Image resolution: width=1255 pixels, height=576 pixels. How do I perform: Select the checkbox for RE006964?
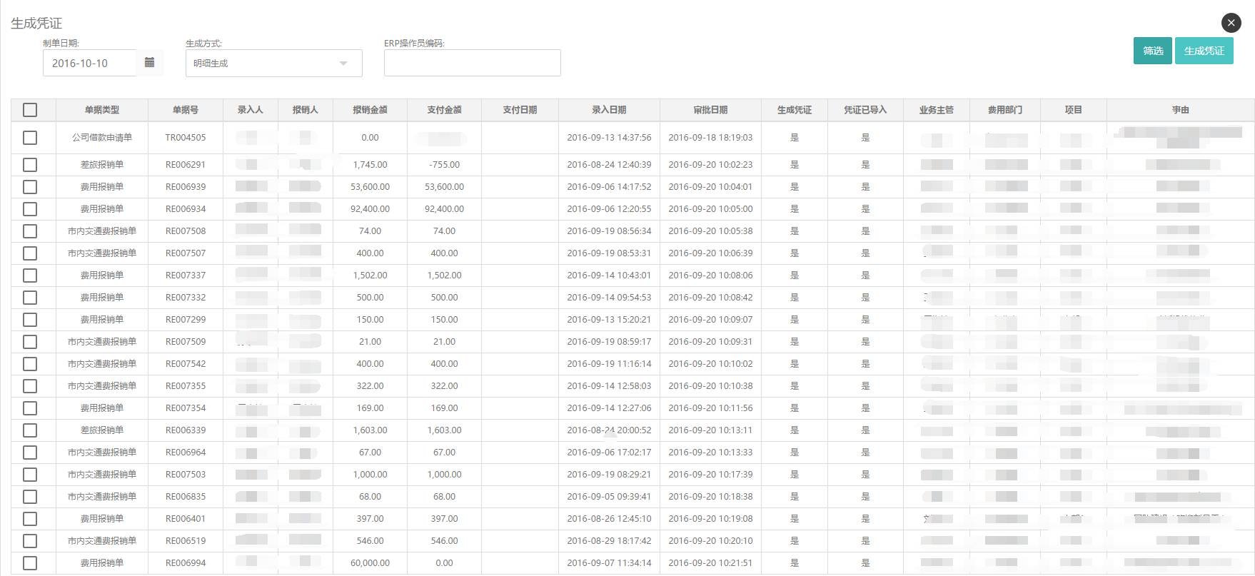[x=30, y=453]
